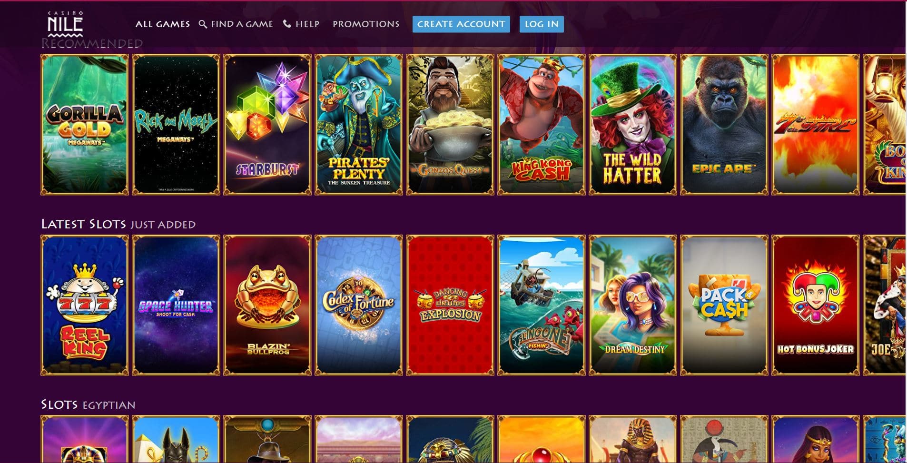Screen dimensions: 907x463
Task: Click the phone icon next to Help
Action: [x=287, y=24]
